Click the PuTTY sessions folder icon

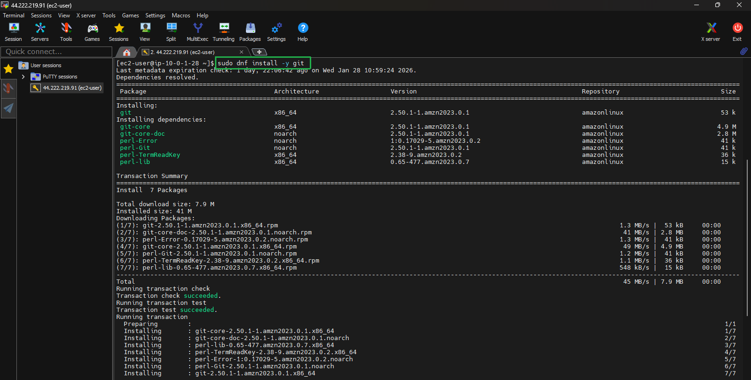click(x=35, y=77)
